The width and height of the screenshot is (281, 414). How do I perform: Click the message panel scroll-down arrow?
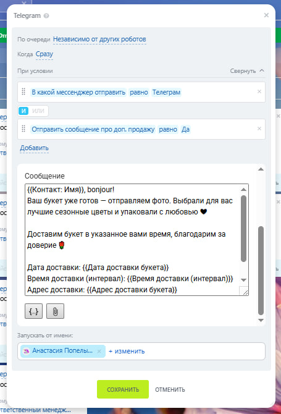(x=261, y=320)
